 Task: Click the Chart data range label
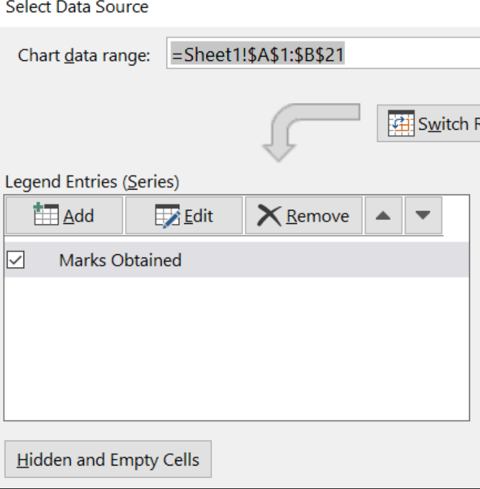tap(84, 55)
